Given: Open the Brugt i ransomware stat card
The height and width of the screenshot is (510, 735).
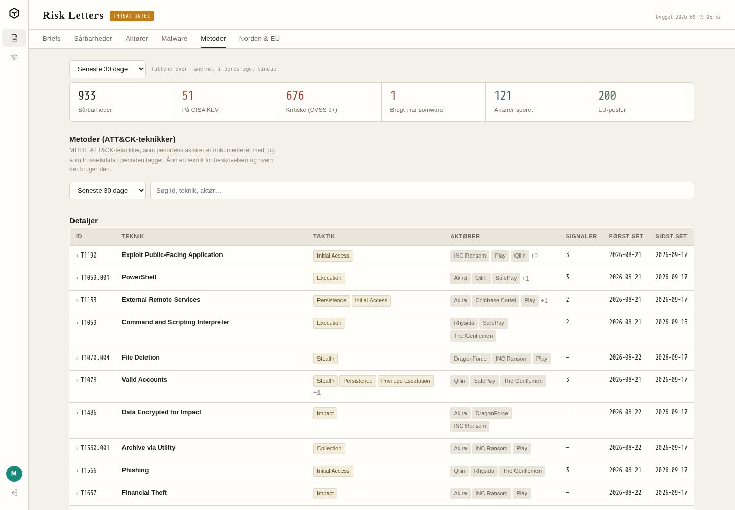Looking at the screenshot, I should pos(434,102).
